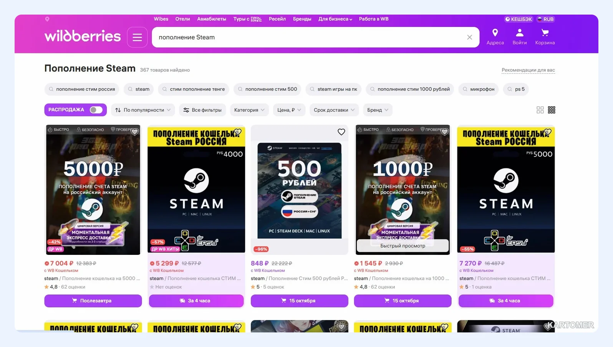Open the Для бизнеса dropdown menu
This screenshot has height=347, width=613.
click(335, 19)
